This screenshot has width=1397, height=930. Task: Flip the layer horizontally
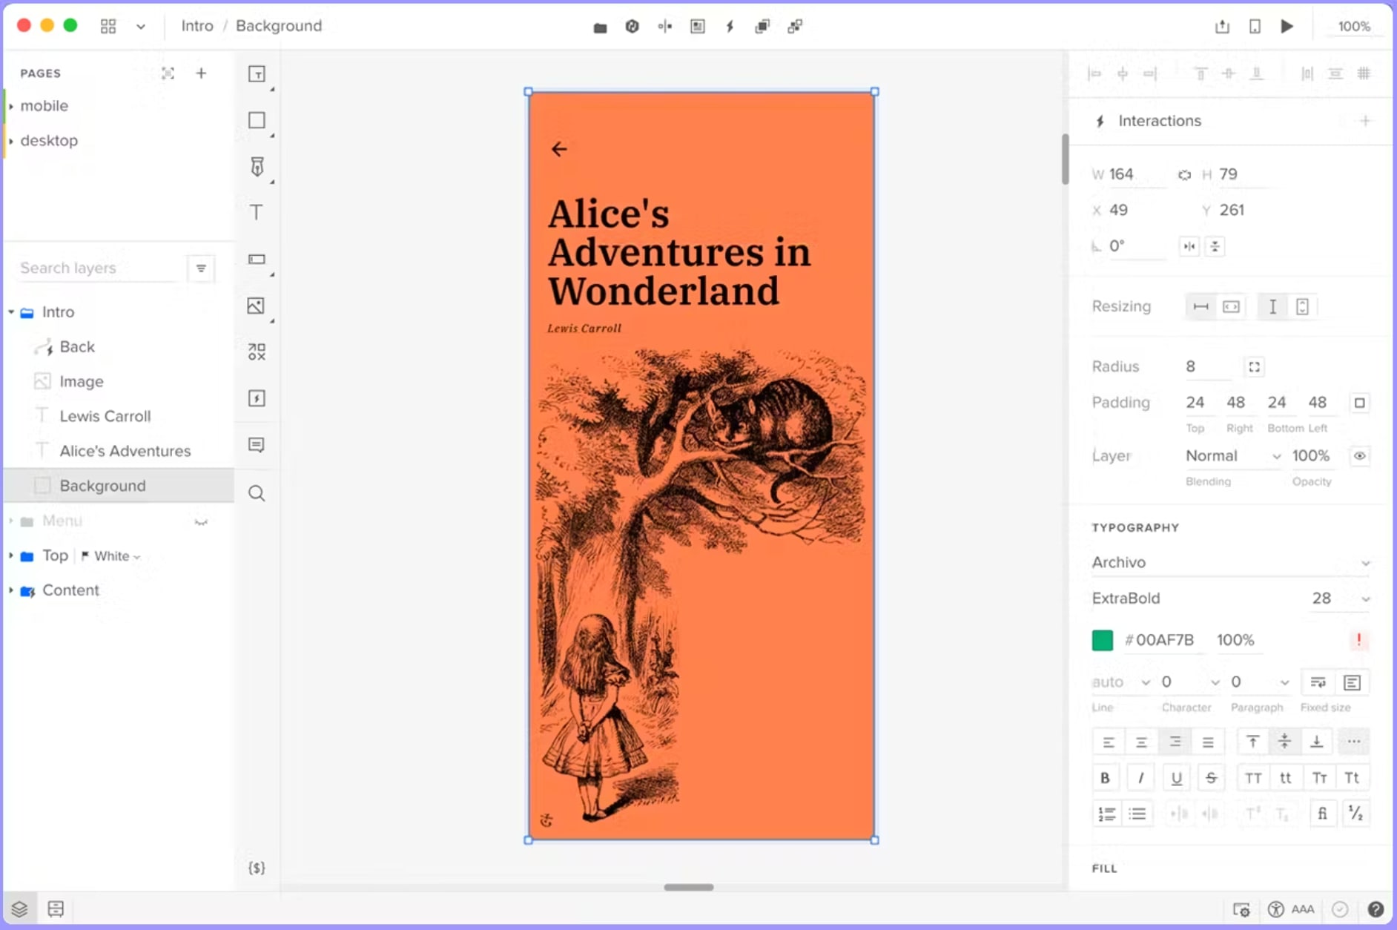pyautogui.click(x=1189, y=246)
